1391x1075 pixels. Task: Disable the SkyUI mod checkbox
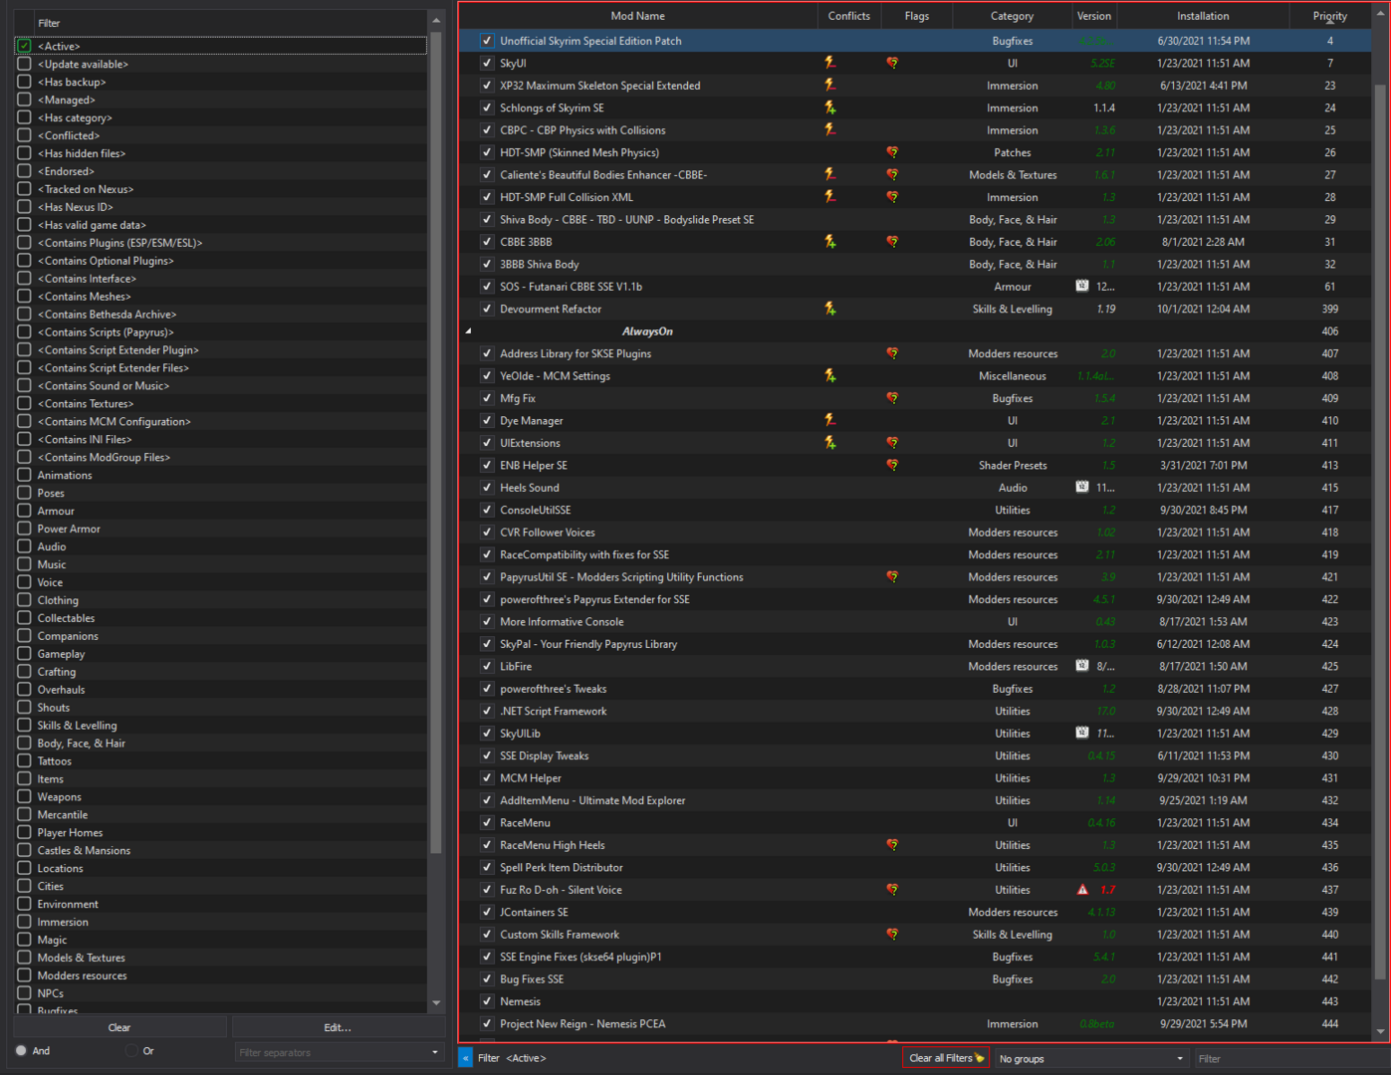tap(487, 63)
